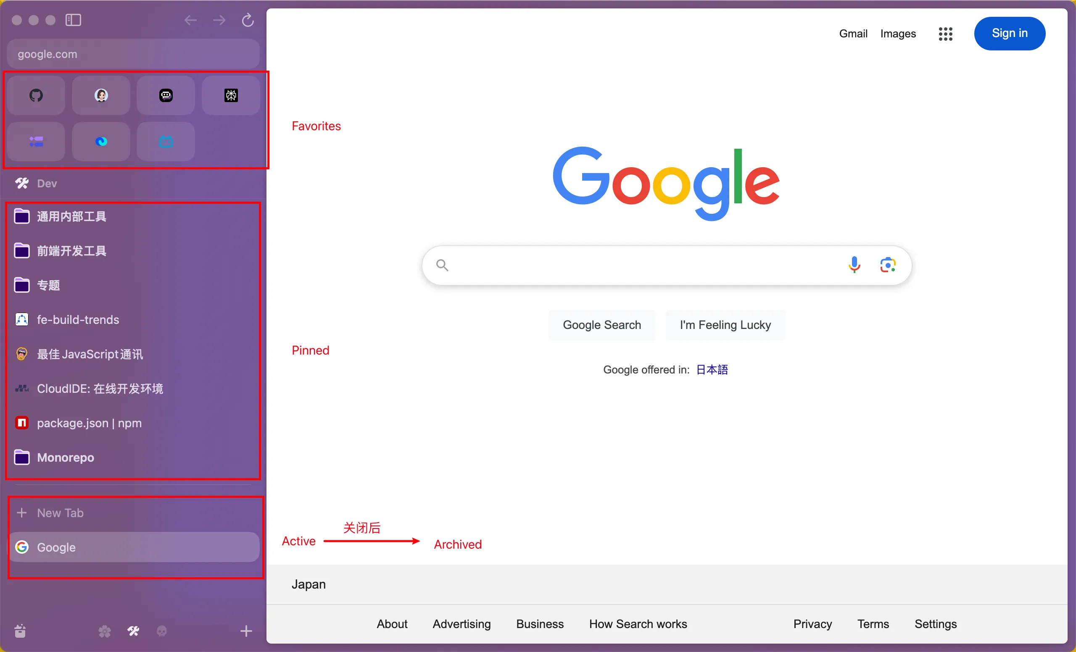Click the New Tab entry
The image size is (1076, 652).
60,513
